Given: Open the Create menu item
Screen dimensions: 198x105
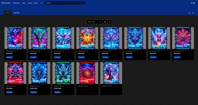Looking at the screenshot, I should pos(29,3).
